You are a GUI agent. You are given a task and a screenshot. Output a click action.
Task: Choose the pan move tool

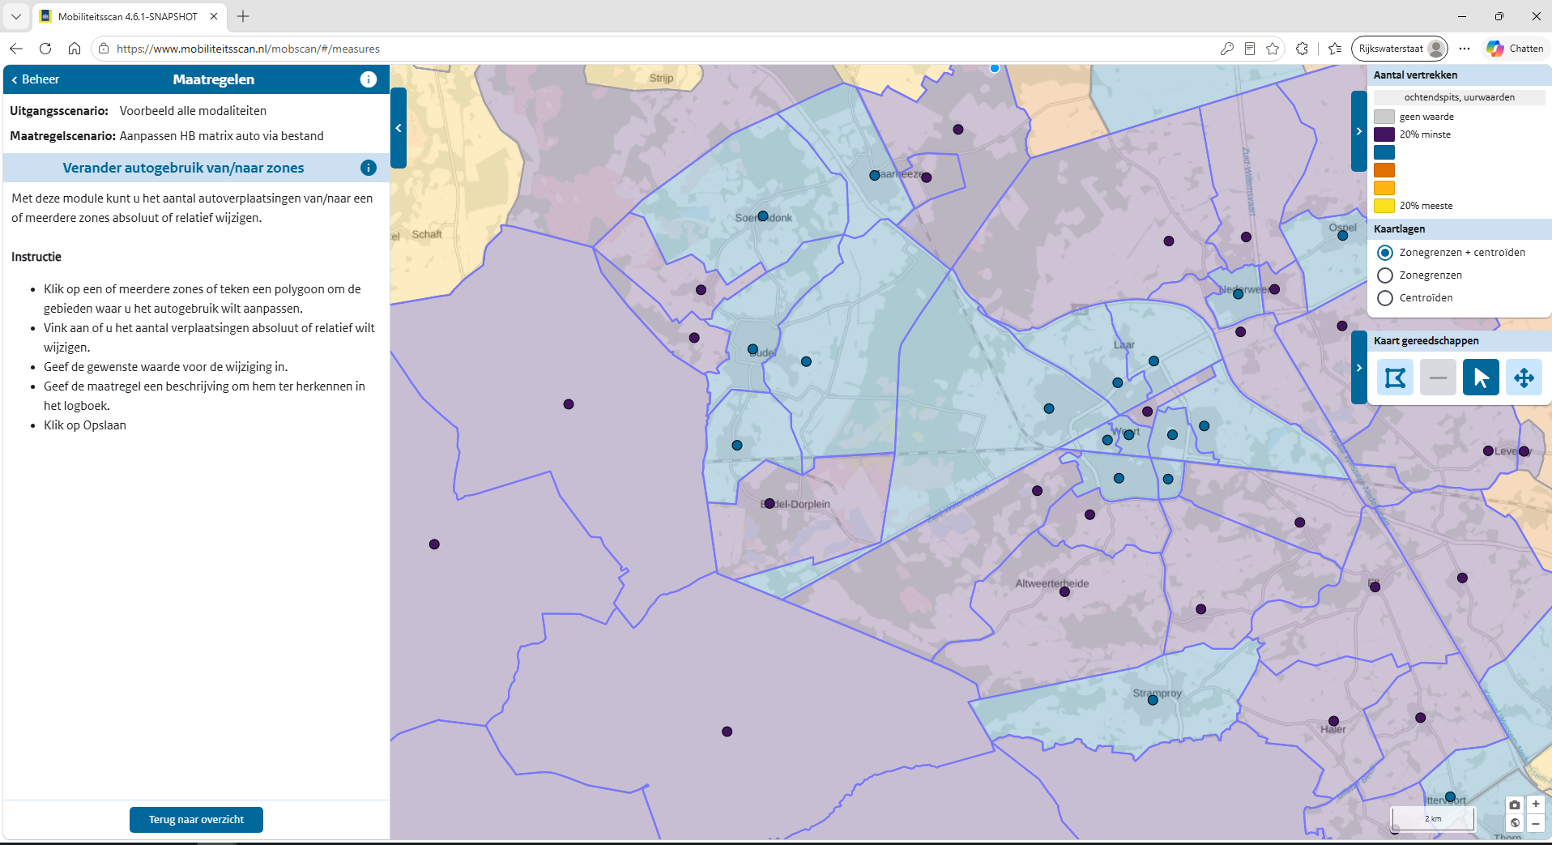point(1524,378)
